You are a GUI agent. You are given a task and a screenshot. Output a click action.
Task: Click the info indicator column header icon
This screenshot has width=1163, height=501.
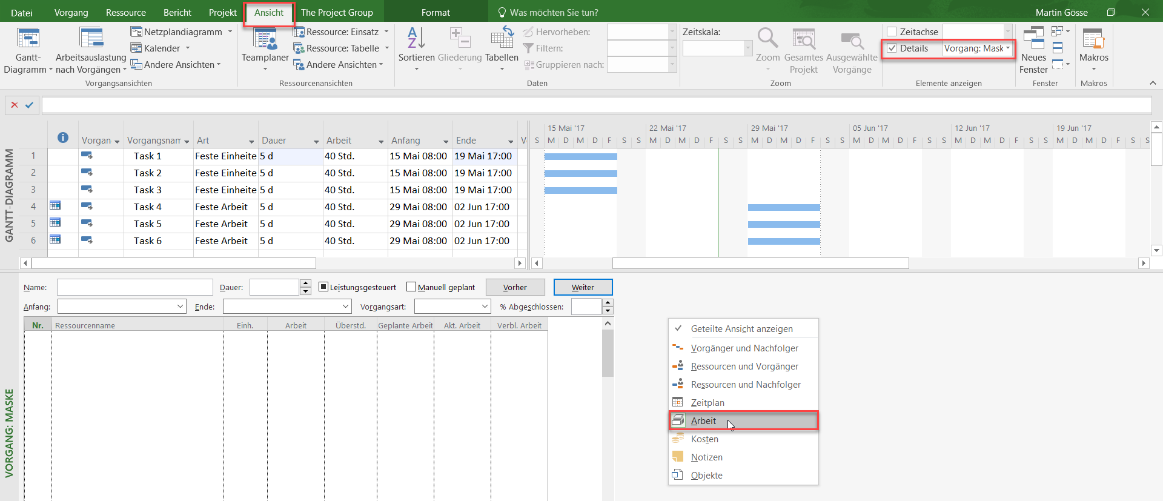[63, 138]
